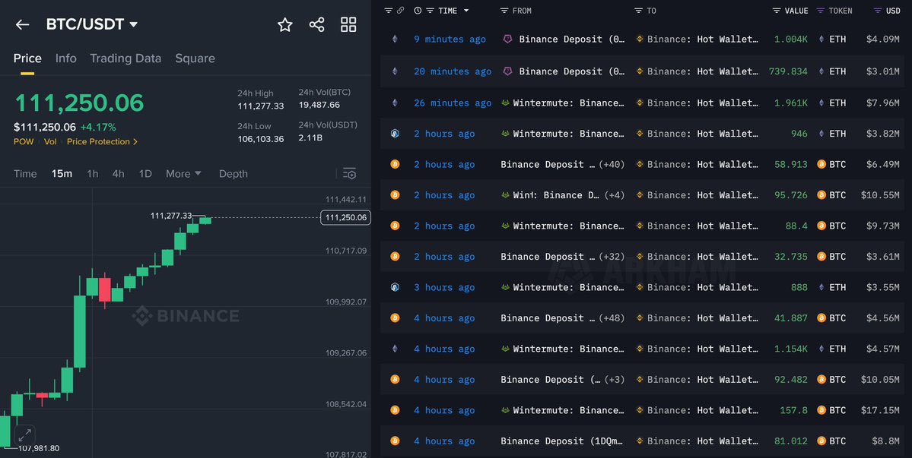912x458 pixels.
Task: Click Wintermute sender in 26 minutes ago row
Action: pyautogui.click(x=568, y=103)
